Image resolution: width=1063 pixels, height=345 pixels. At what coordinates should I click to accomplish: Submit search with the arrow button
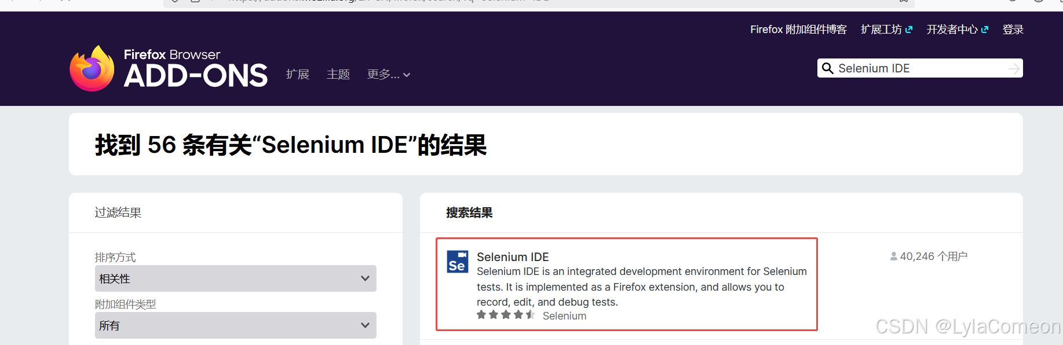click(1014, 68)
